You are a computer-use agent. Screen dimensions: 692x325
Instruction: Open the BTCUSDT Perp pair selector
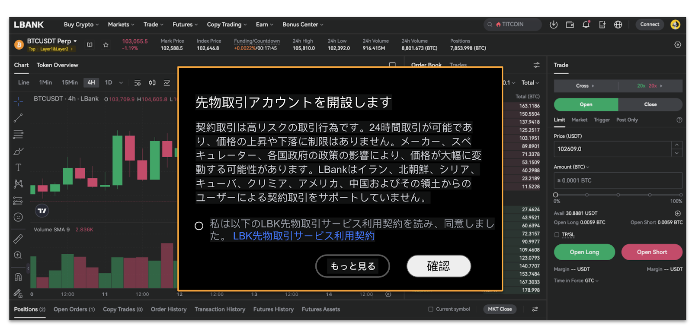[52, 41]
